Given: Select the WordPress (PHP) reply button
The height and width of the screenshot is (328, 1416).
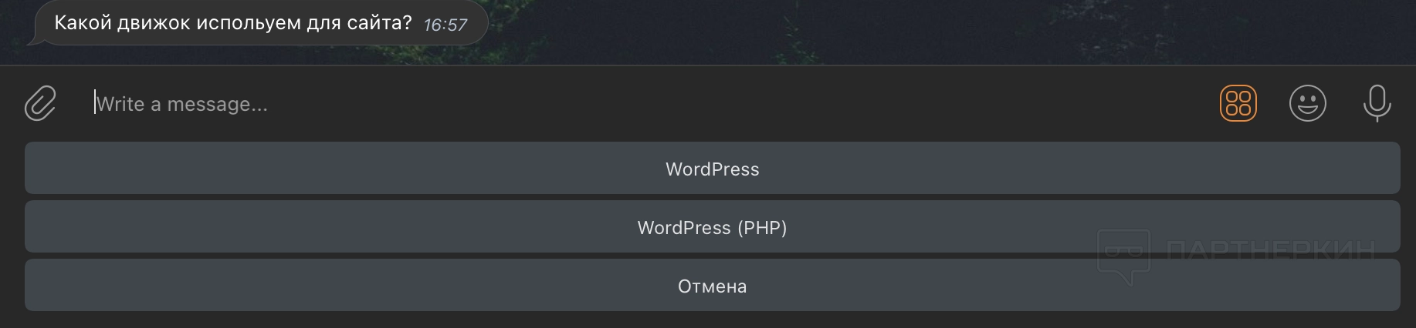Looking at the screenshot, I should 712,227.
